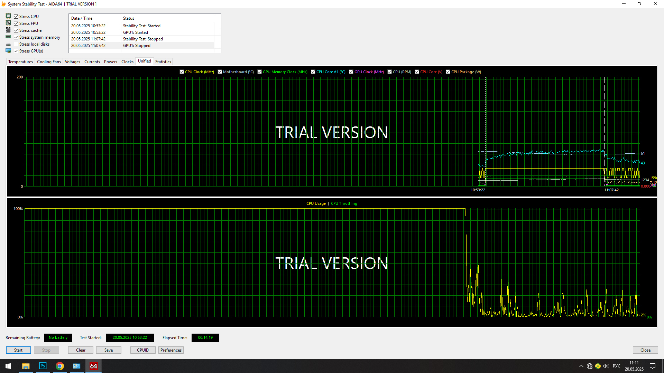Click the Start test button

coord(18,350)
